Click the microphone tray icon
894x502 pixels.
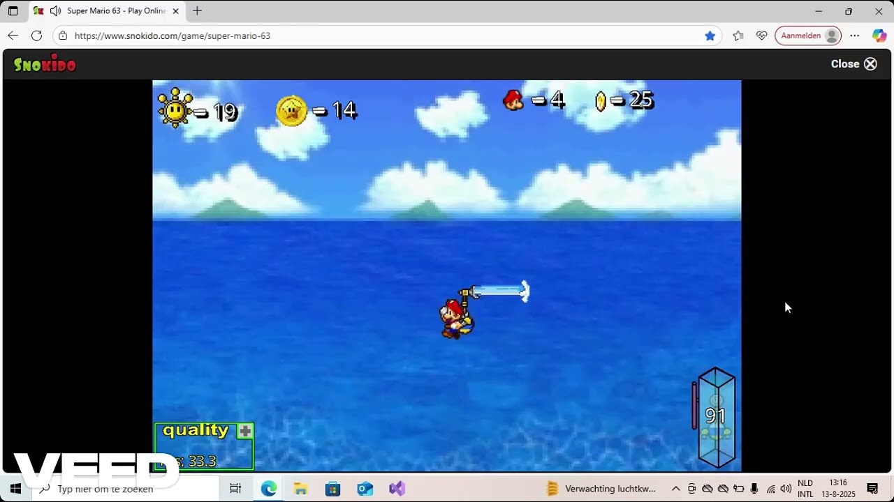(754, 489)
